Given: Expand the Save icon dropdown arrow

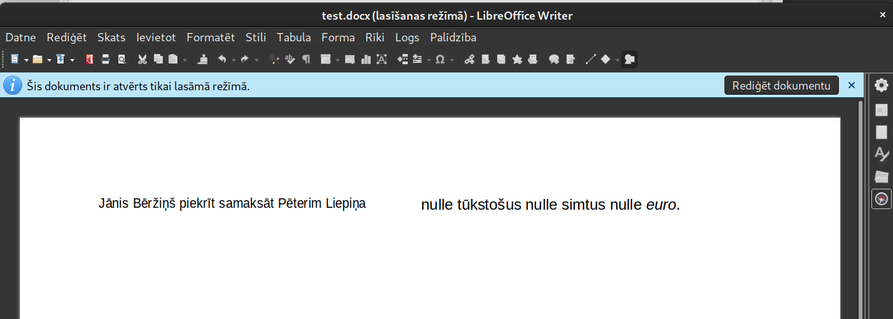Looking at the screenshot, I should [72, 60].
